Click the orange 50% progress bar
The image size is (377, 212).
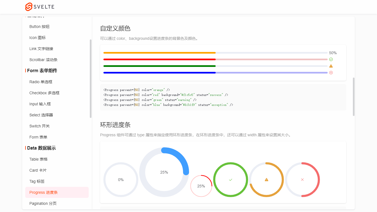pyautogui.click(x=159, y=53)
